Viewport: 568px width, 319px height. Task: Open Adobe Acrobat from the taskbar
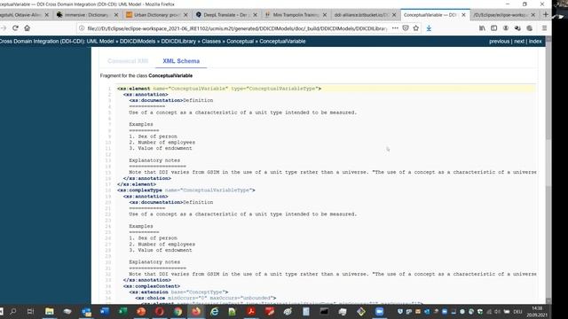(250, 311)
